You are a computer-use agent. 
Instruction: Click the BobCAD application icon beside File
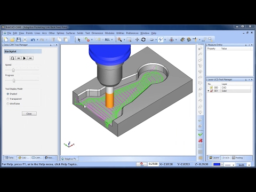(5, 33)
